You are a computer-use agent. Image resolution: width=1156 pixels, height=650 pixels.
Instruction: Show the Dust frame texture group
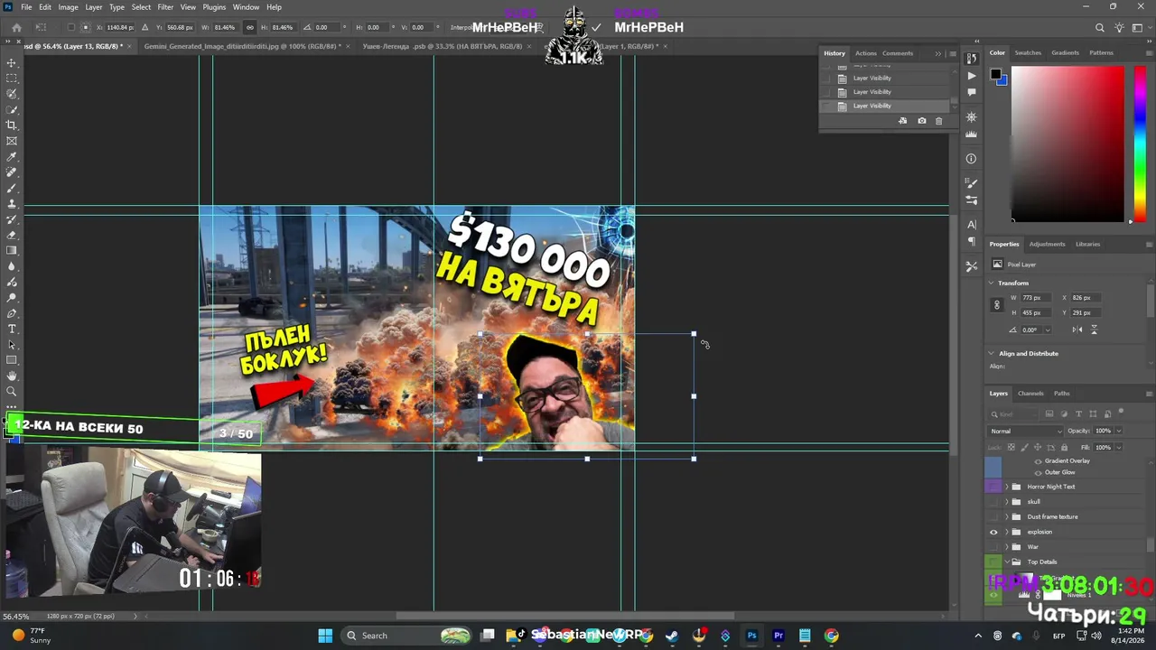click(x=993, y=516)
